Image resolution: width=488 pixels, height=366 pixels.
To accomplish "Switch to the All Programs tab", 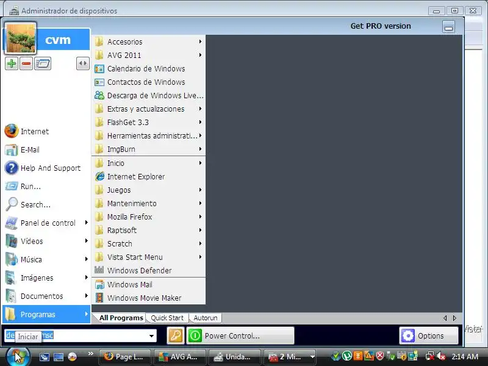I will click(121, 318).
